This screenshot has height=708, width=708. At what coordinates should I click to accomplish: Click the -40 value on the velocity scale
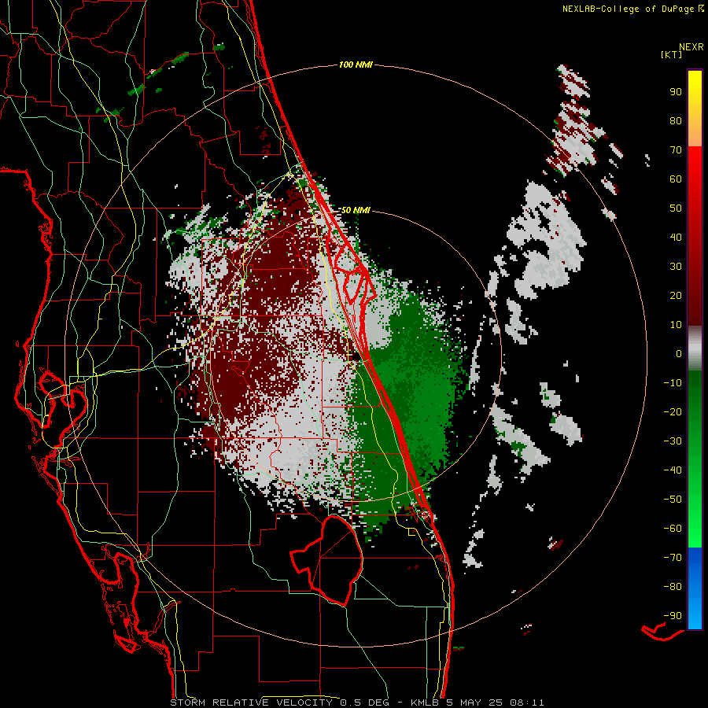[673, 470]
